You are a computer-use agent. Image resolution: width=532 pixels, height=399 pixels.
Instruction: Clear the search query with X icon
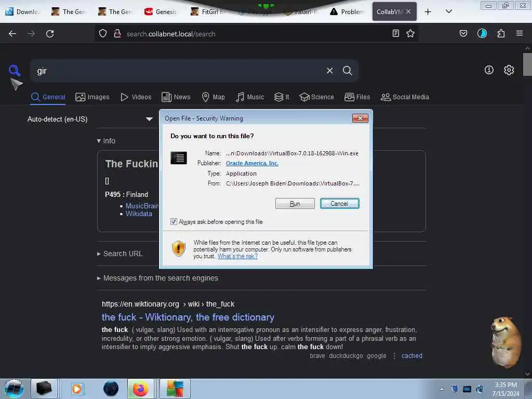[329, 71]
